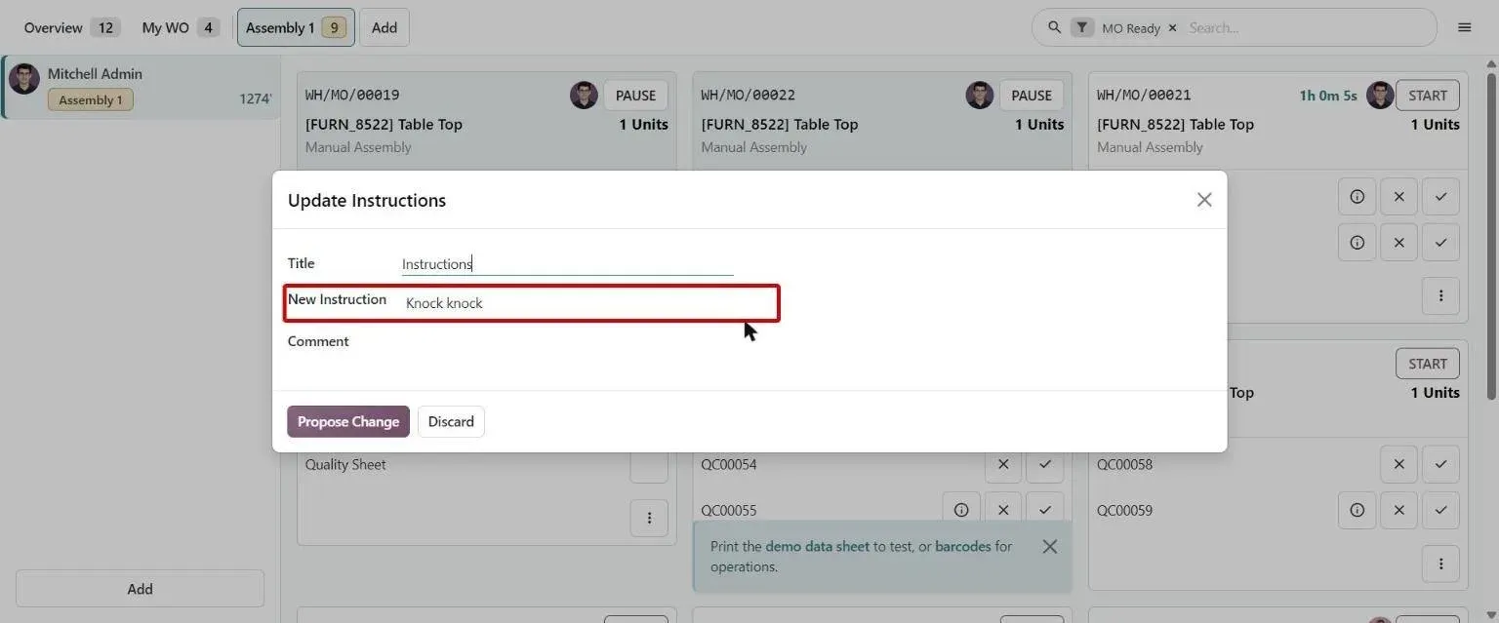1499x623 pixels.
Task: Start the second right-column work order
Action: coord(1428,364)
